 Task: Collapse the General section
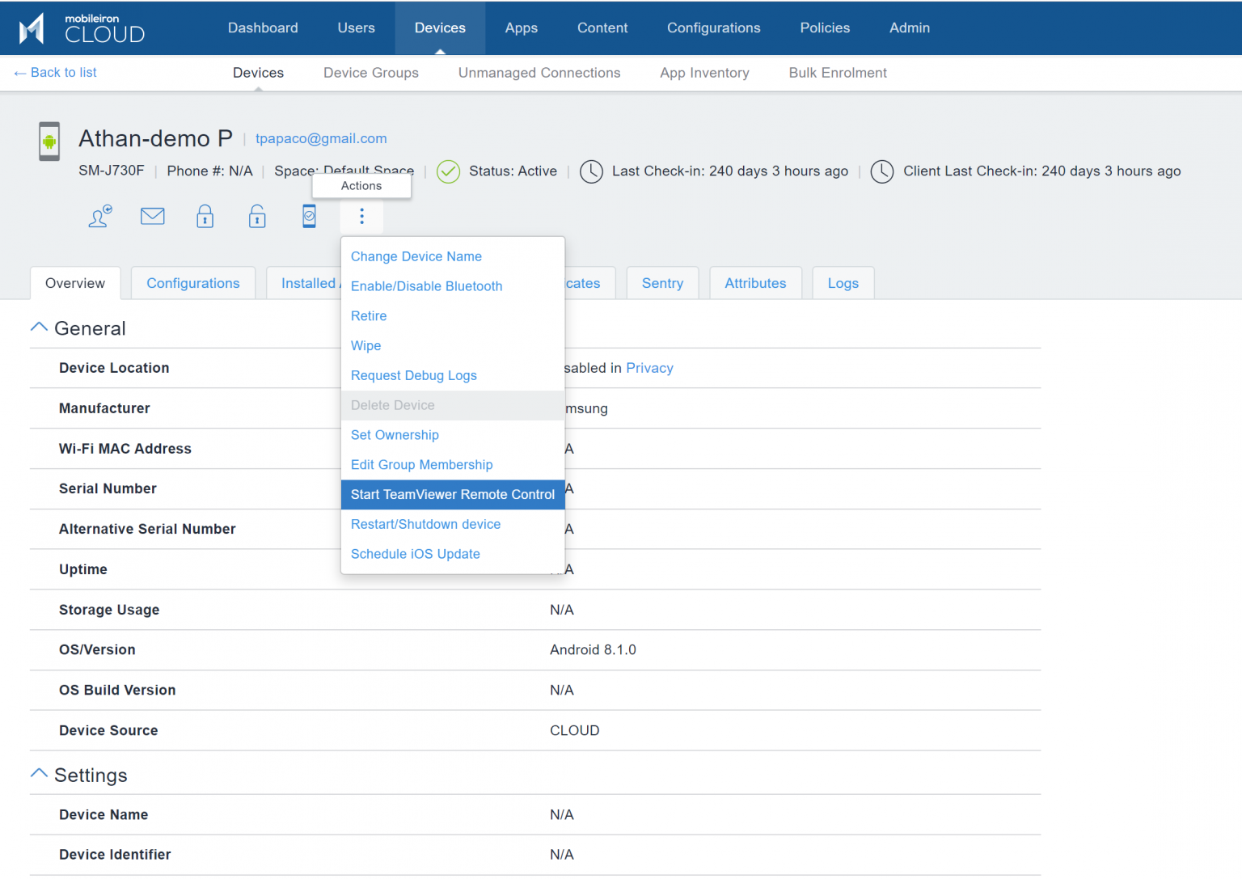coord(38,325)
